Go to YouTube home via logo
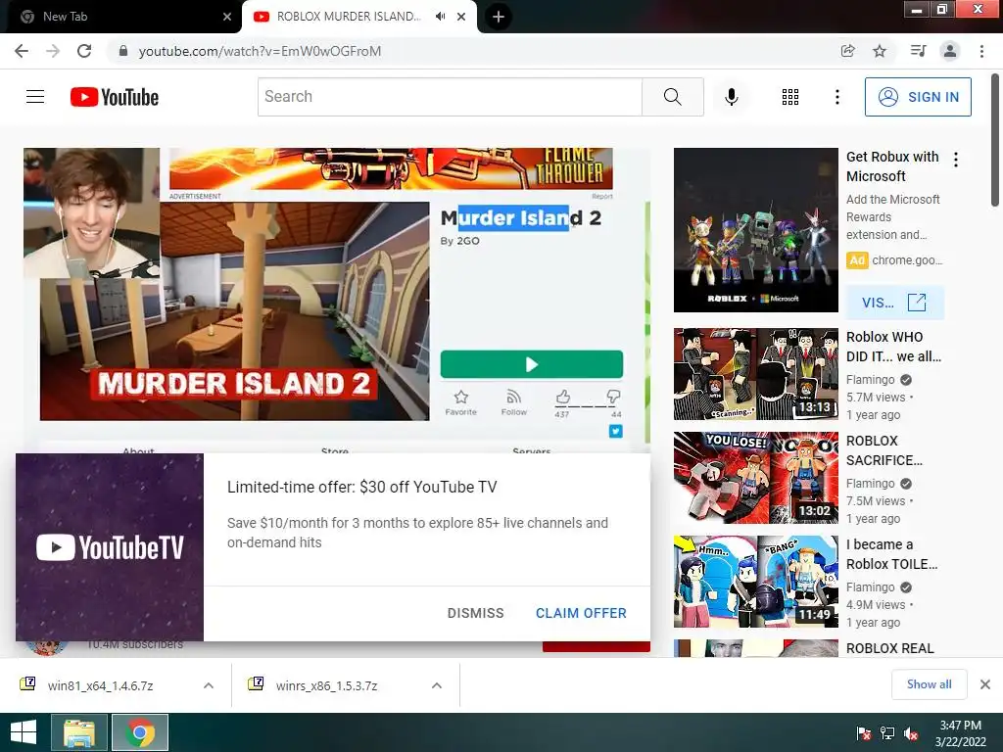The image size is (1003, 752). [x=115, y=97]
